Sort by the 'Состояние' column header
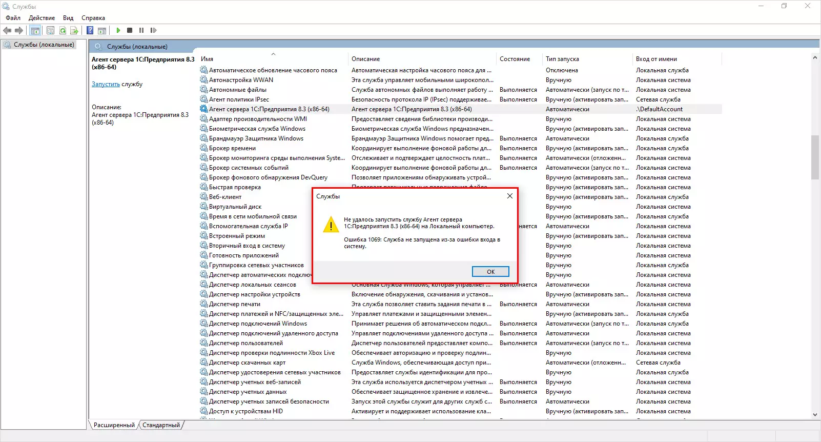 point(519,59)
